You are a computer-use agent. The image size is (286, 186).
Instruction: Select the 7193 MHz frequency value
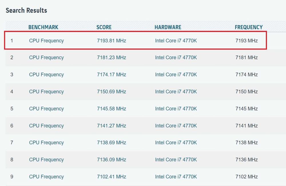point(247,40)
